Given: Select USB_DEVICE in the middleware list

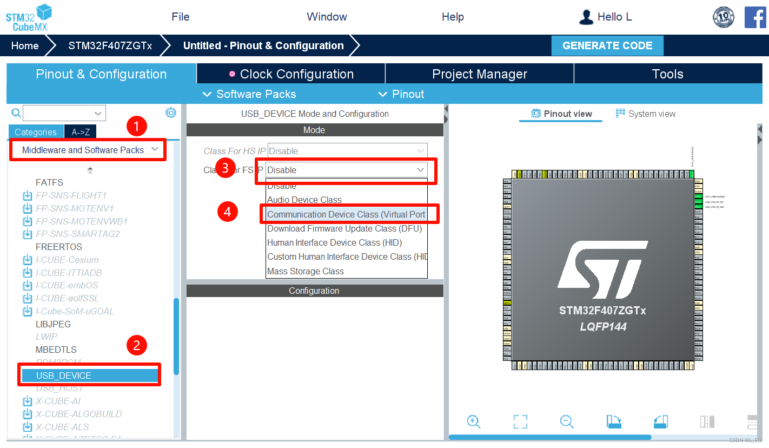Looking at the screenshot, I should coord(90,375).
